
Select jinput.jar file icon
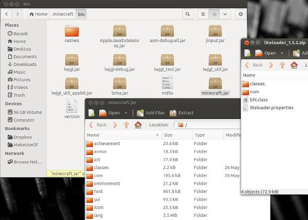(x=215, y=31)
